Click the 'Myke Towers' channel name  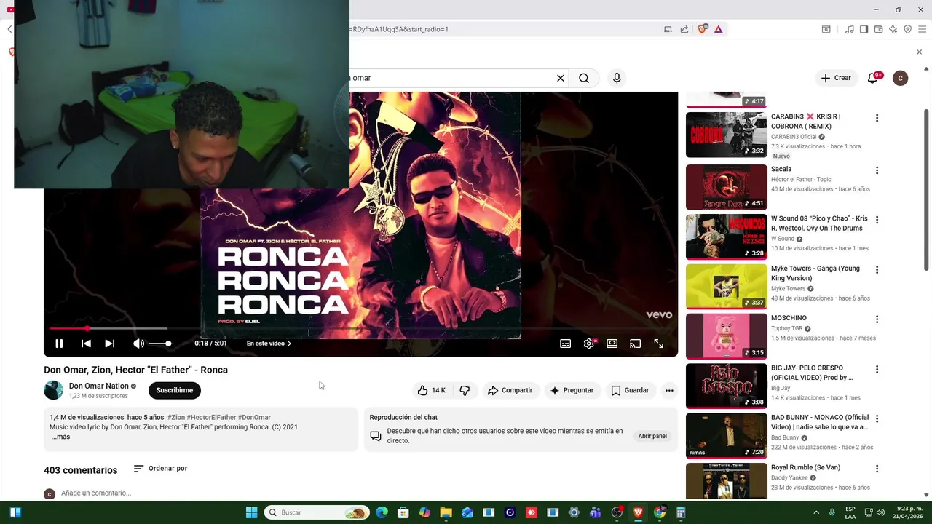788,288
